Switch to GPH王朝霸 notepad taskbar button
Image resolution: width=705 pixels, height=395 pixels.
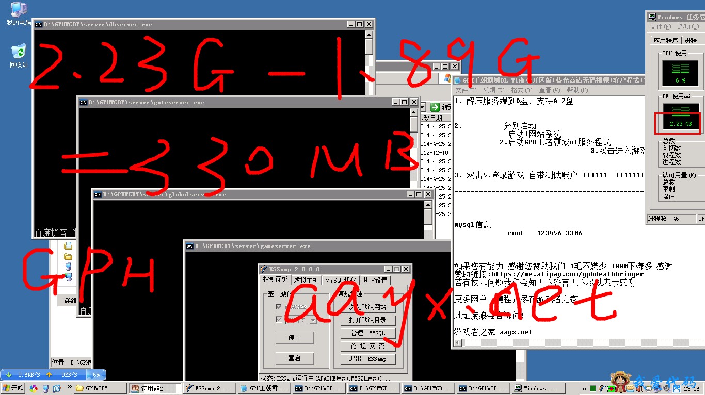[265, 388]
